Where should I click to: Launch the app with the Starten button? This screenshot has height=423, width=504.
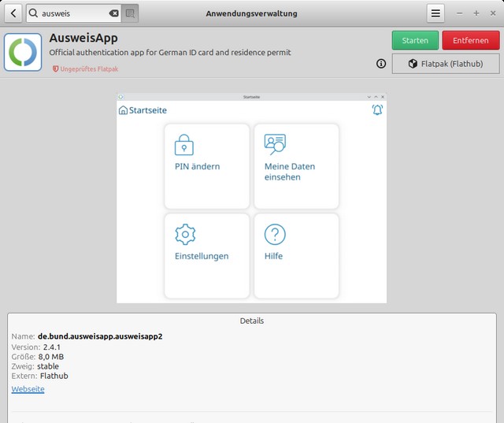(x=415, y=40)
